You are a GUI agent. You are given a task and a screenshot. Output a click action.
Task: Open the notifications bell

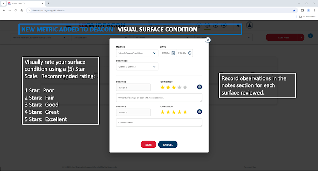click(238, 25)
